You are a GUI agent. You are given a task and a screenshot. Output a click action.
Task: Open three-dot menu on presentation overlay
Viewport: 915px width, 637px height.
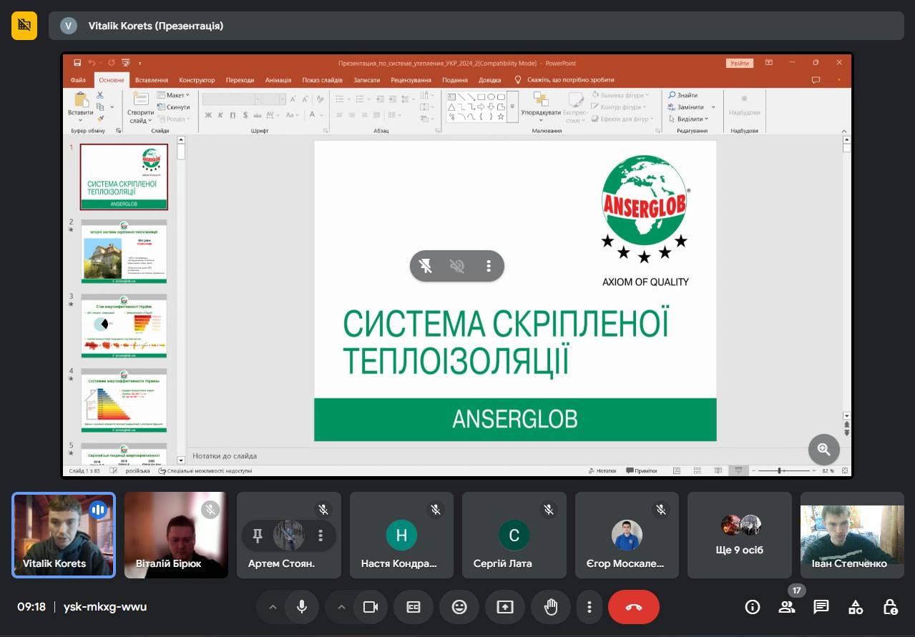(489, 266)
